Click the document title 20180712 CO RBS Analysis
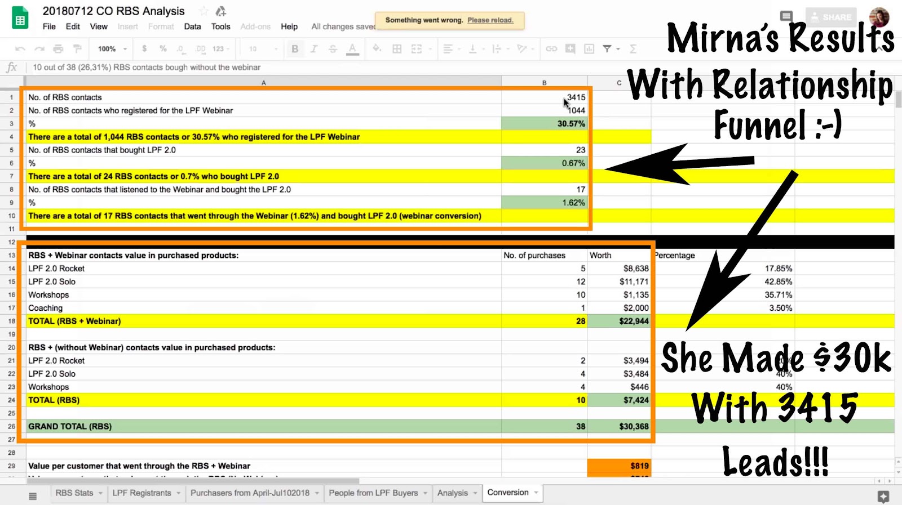902x505 pixels. 113,11
